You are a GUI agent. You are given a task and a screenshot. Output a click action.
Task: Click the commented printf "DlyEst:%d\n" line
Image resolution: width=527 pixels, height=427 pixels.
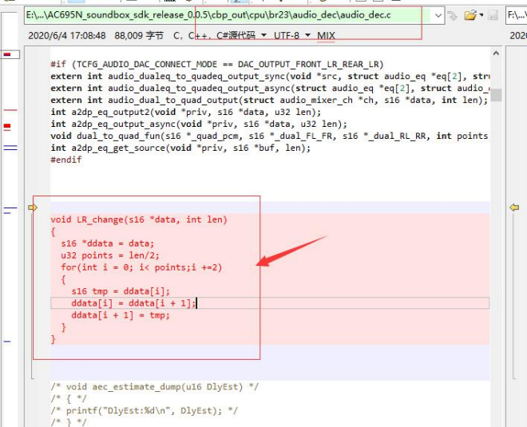tap(145, 410)
